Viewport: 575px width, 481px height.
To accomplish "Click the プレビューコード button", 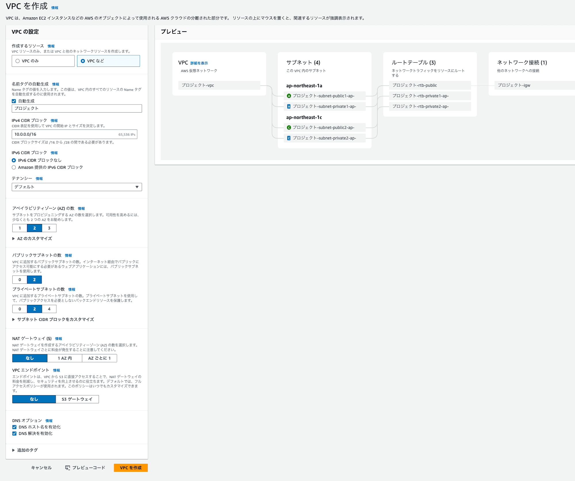I will pos(85,468).
